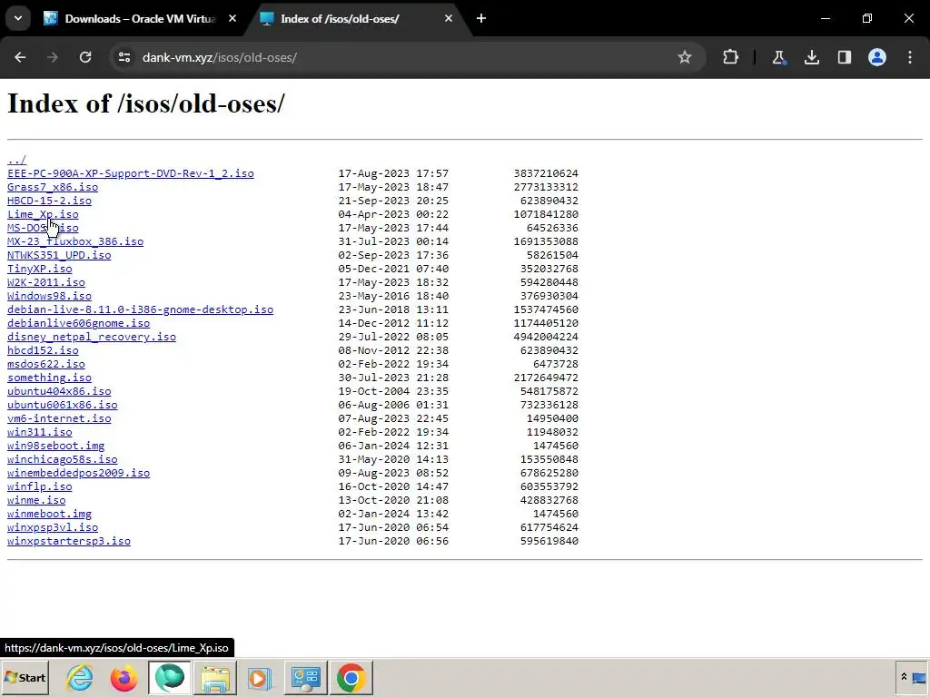930x697 pixels.
Task: Open W2K-2011.iso link
Action: coord(46,283)
